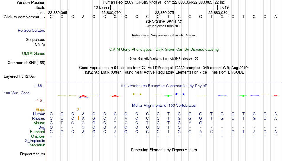The image size is (282, 161).
Task: Click the H3K27Ac Mark ENCODE track title
Action: point(164,72)
